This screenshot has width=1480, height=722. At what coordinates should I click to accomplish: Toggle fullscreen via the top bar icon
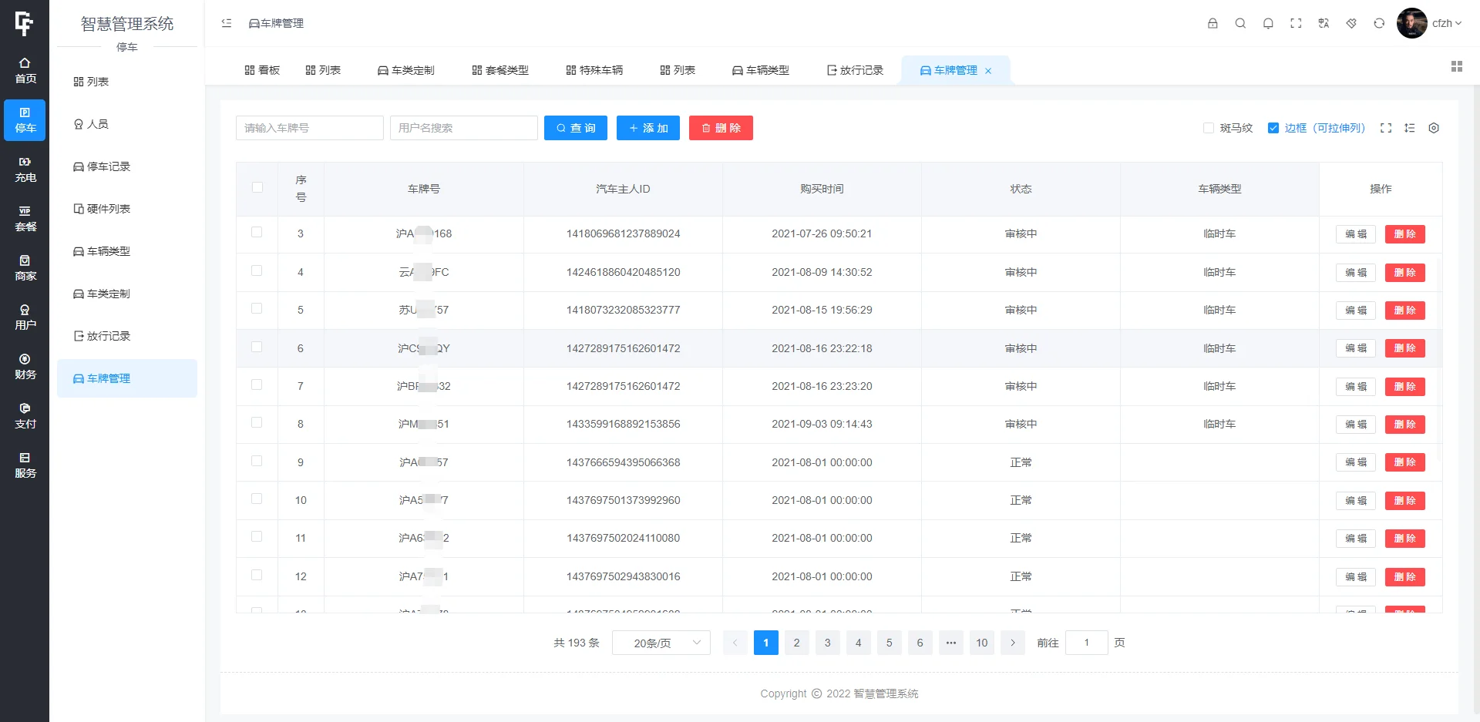[x=1296, y=23]
